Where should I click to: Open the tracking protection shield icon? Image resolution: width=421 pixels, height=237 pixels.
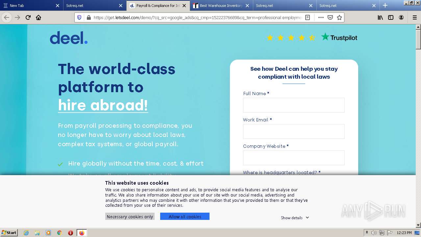pyautogui.click(x=79, y=17)
